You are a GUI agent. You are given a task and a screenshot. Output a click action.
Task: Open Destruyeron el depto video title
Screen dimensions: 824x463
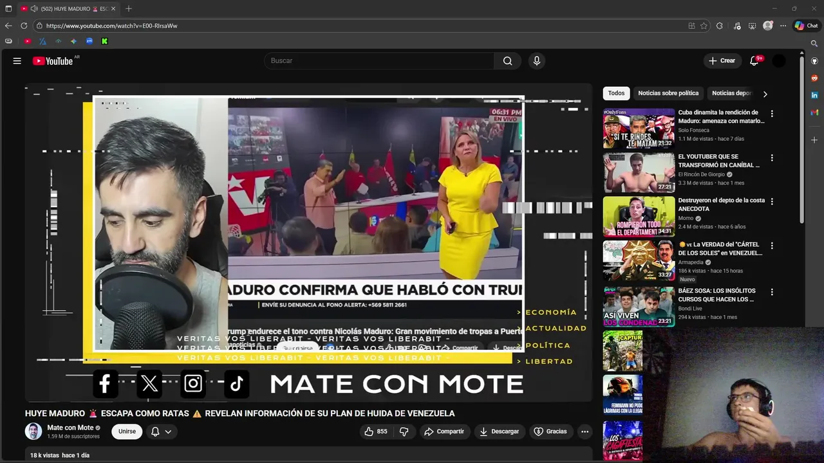[x=721, y=204]
